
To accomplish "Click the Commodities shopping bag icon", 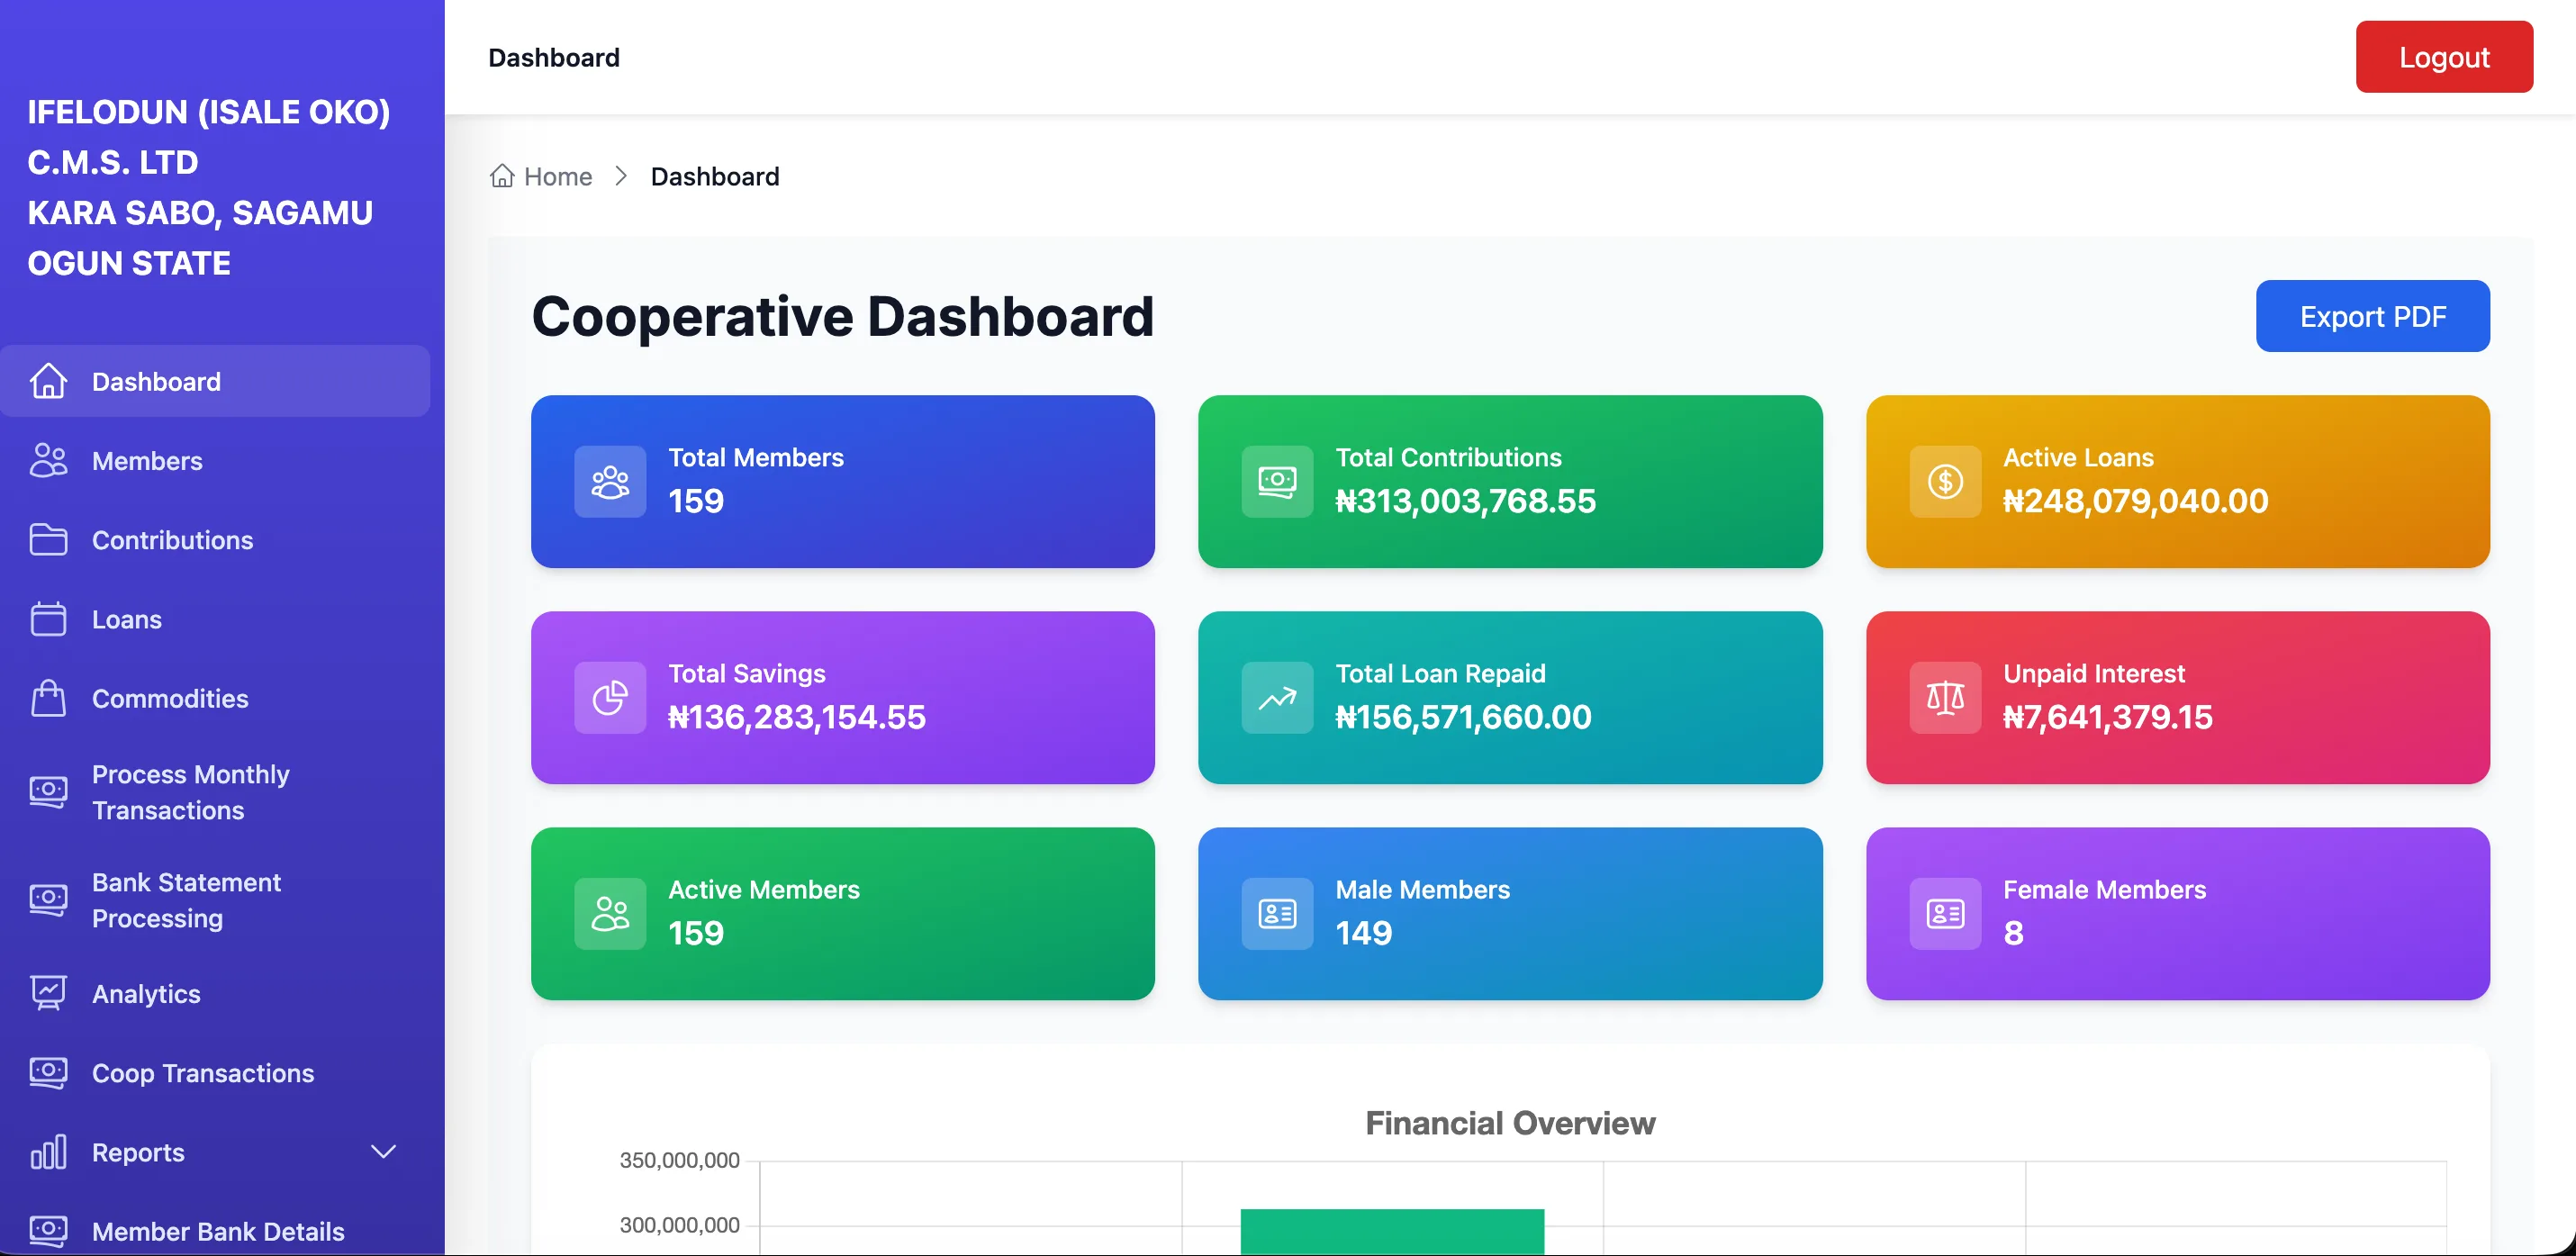I will pyautogui.click(x=48, y=698).
